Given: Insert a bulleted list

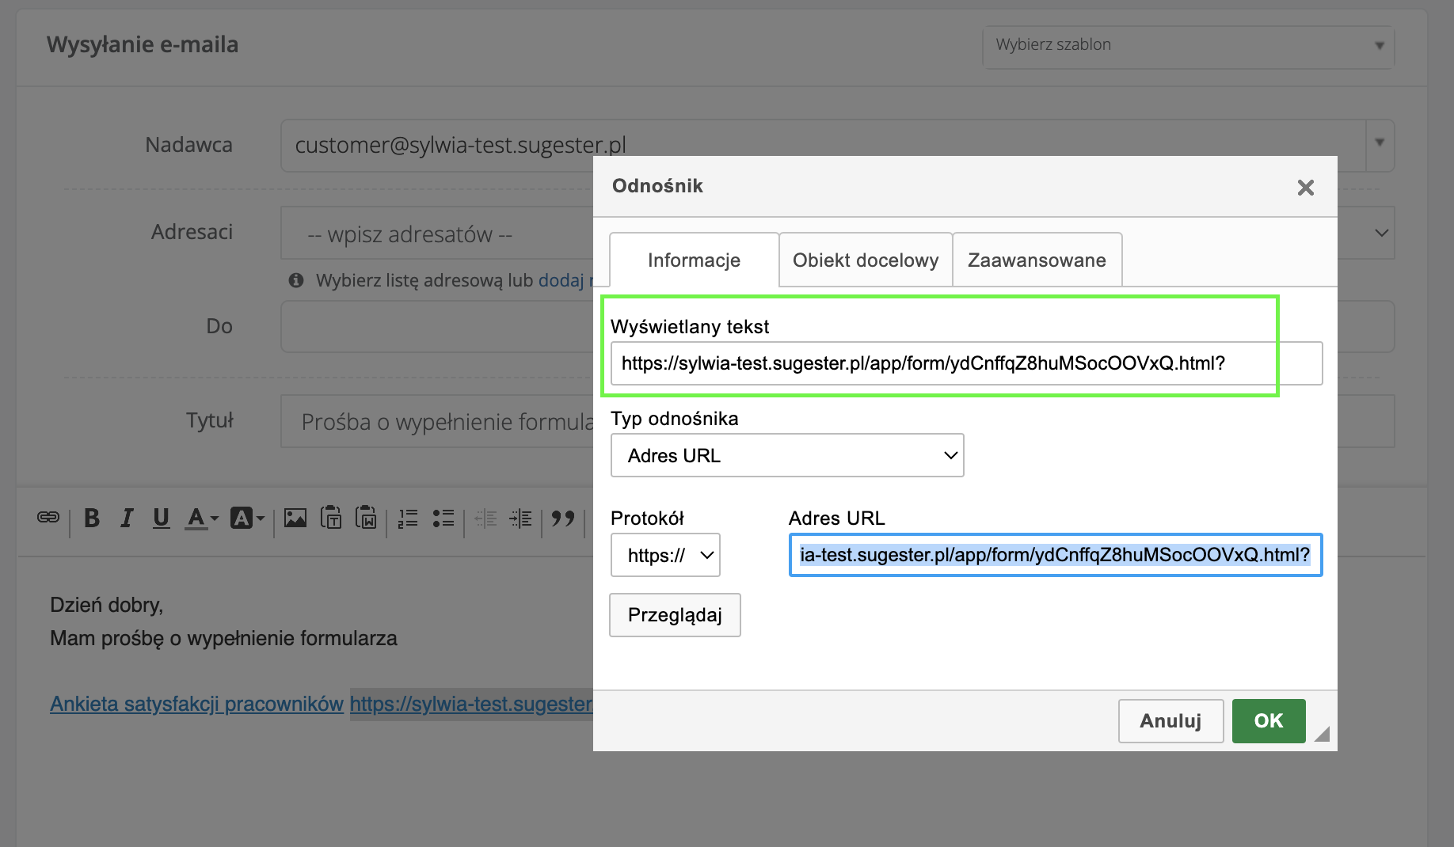Looking at the screenshot, I should point(443,518).
